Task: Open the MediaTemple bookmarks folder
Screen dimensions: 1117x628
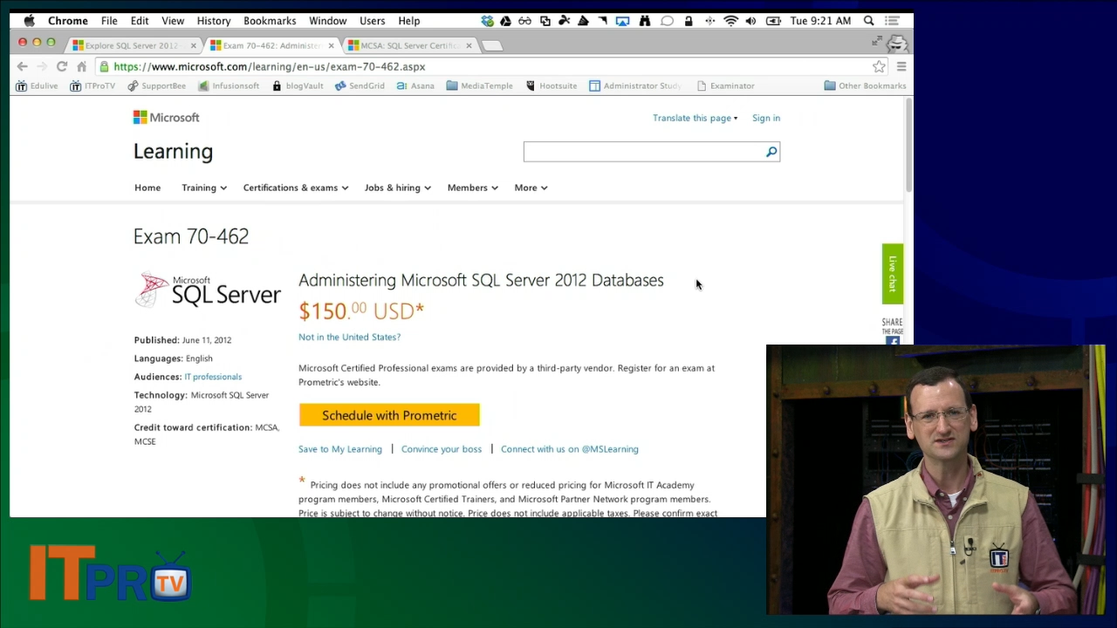Action: click(x=479, y=85)
